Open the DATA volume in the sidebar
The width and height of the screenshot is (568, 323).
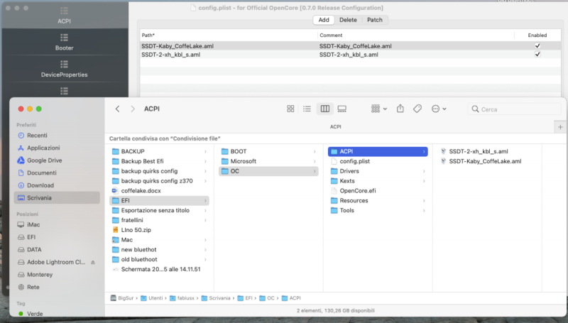coord(57,249)
